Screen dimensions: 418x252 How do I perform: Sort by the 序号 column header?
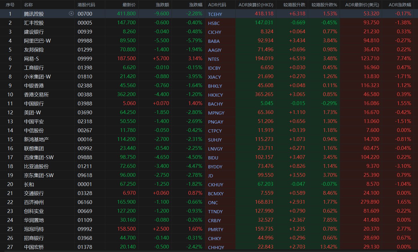tap(10, 5)
